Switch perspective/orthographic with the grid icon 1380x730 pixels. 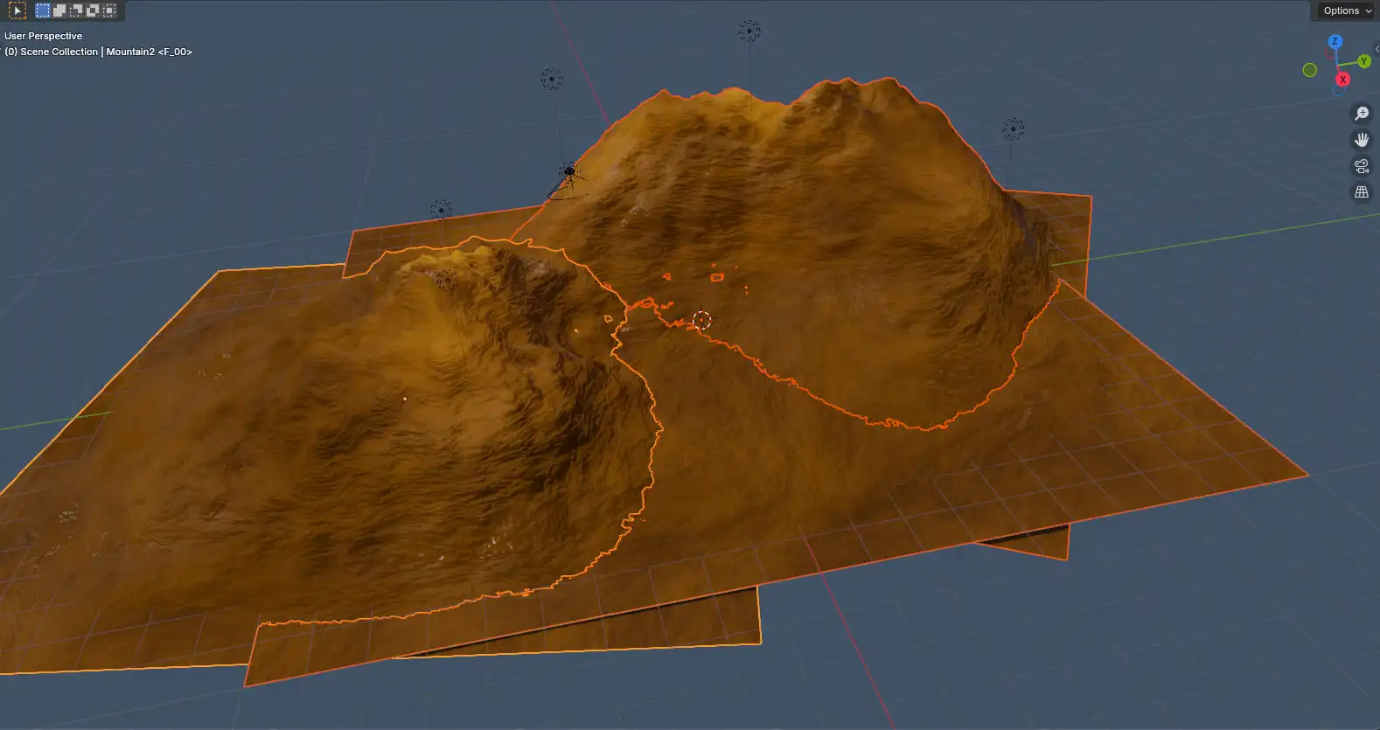1362,192
